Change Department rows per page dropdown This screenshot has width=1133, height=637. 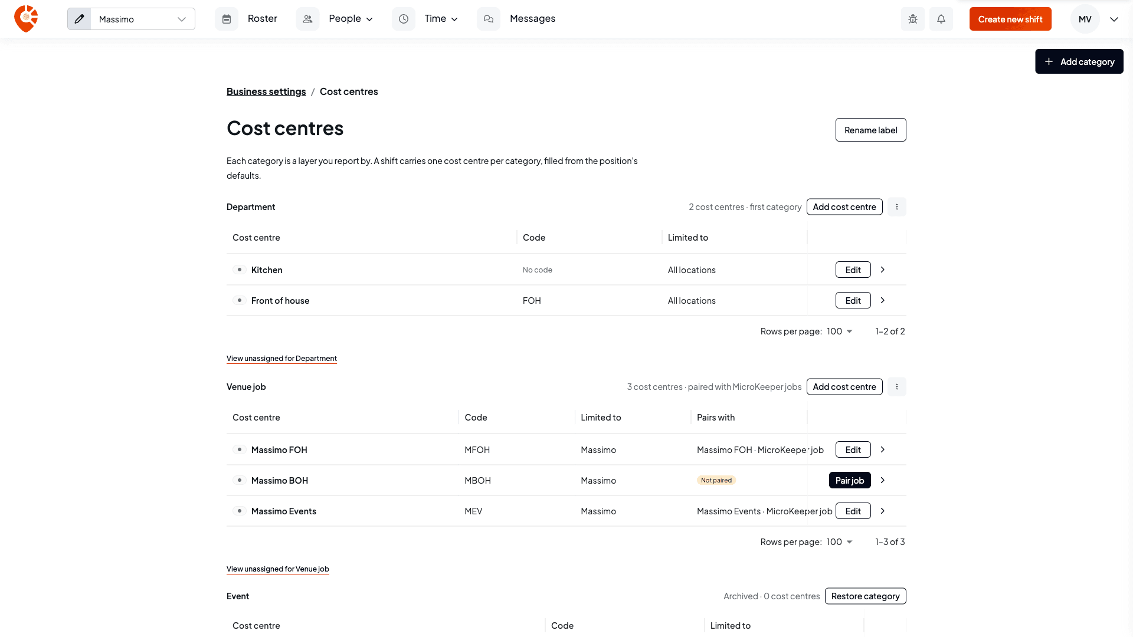tap(840, 331)
